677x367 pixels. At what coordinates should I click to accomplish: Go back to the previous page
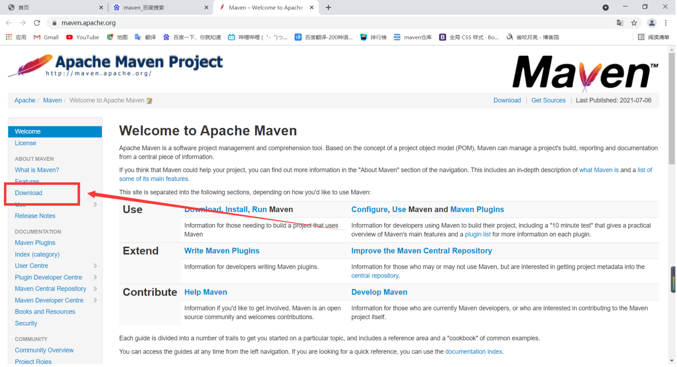pos(8,23)
